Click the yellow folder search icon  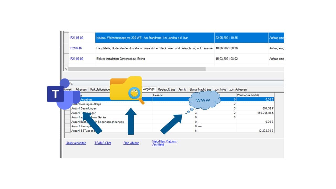[x=127, y=89]
